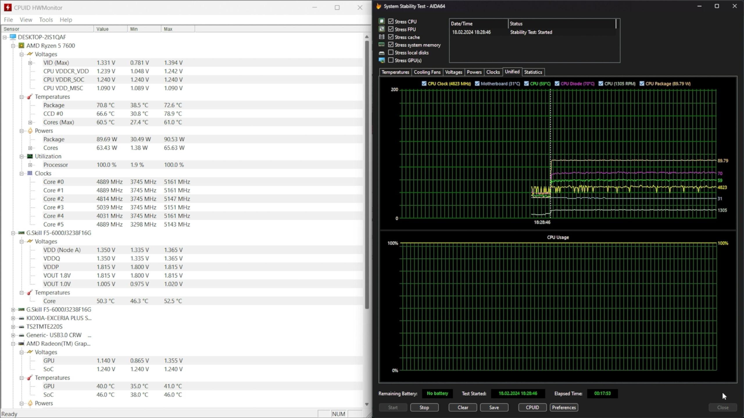Click the CPUID HWMonitor logo icon
The height and width of the screenshot is (418, 744).
(8, 8)
